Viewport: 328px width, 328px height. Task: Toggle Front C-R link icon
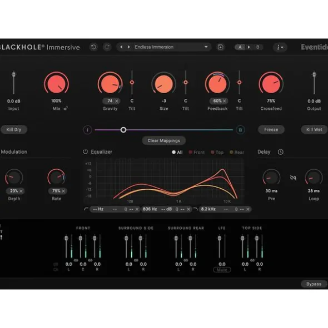pyautogui.click(x=90, y=260)
